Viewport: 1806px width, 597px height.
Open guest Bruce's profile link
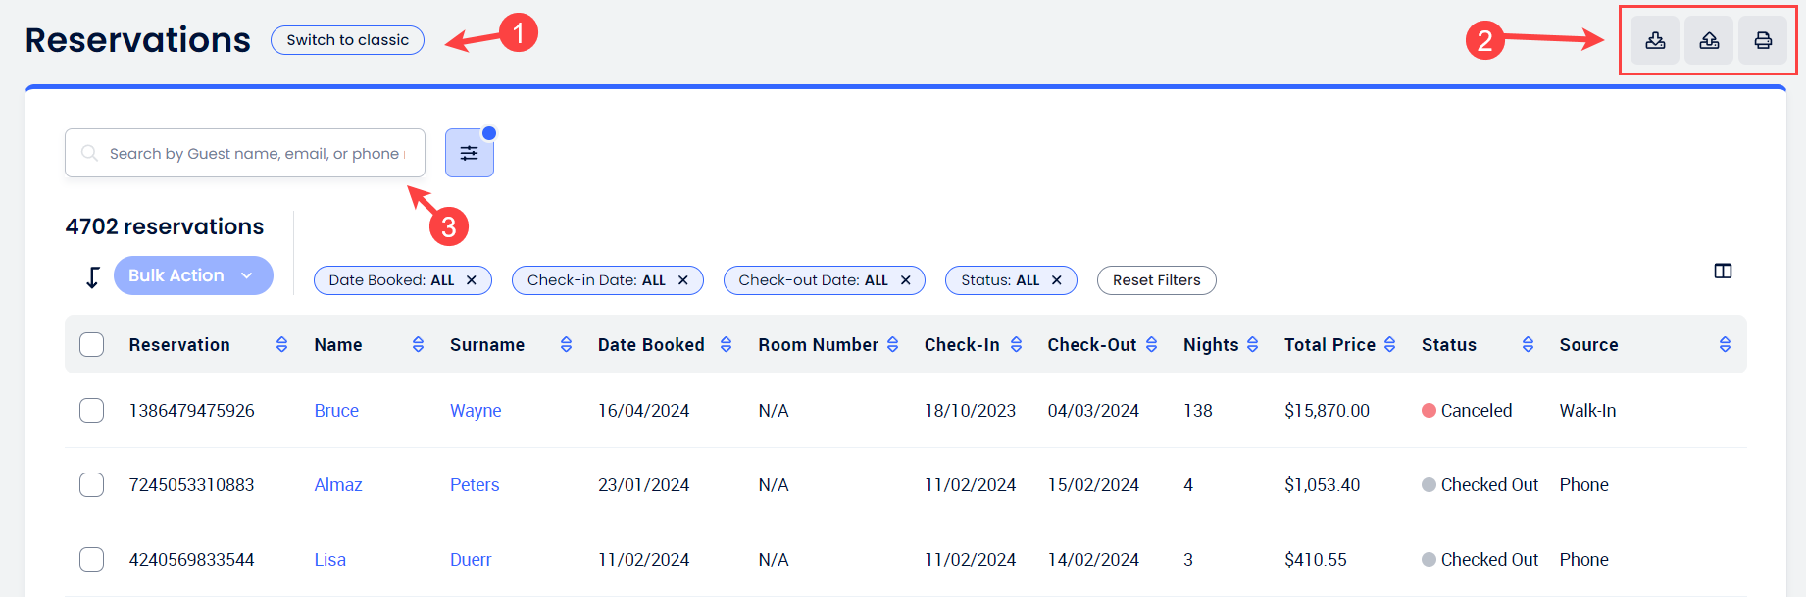click(x=336, y=411)
